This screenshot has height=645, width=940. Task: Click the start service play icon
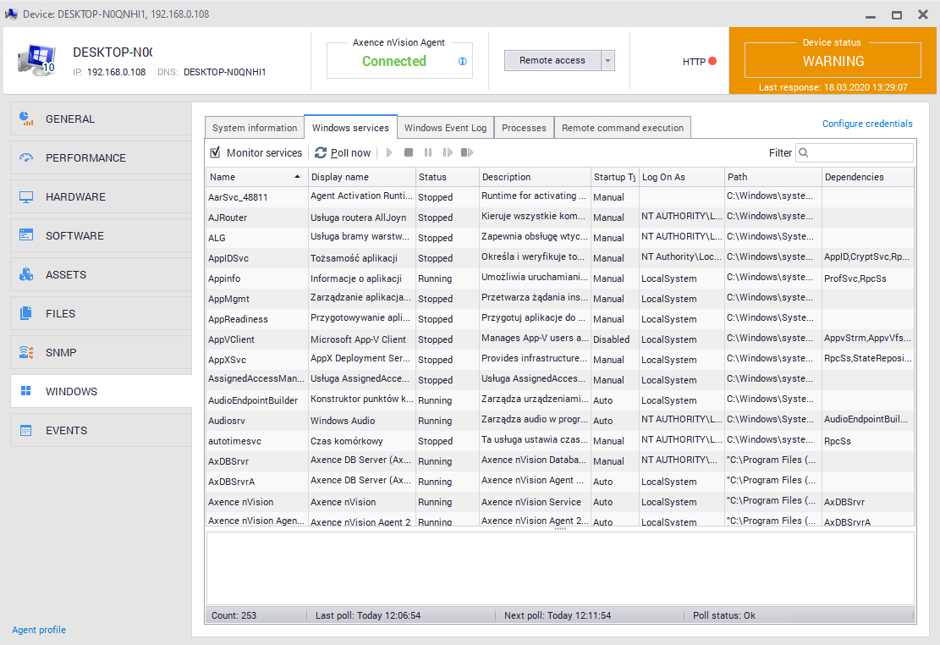(x=389, y=153)
